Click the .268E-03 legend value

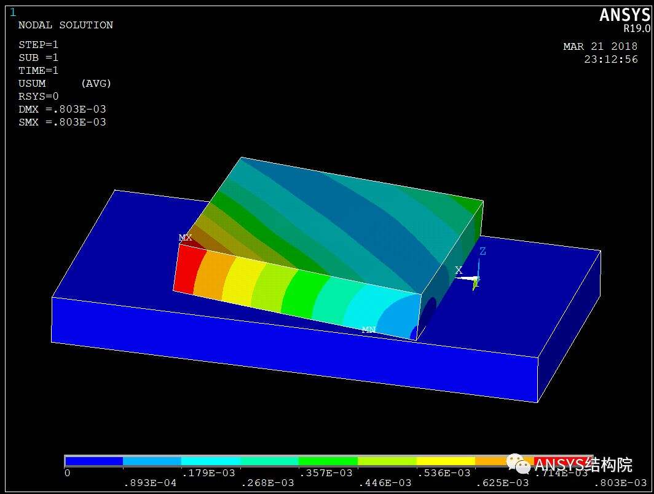[x=268, y=483]
